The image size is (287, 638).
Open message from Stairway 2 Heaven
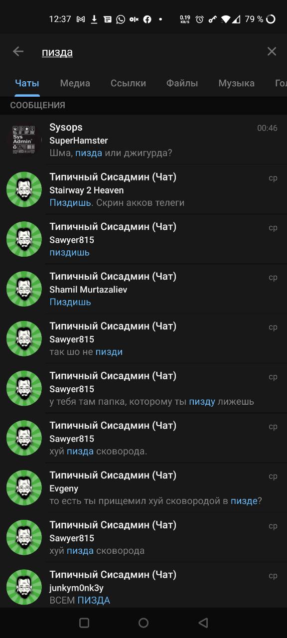[143, 189]
